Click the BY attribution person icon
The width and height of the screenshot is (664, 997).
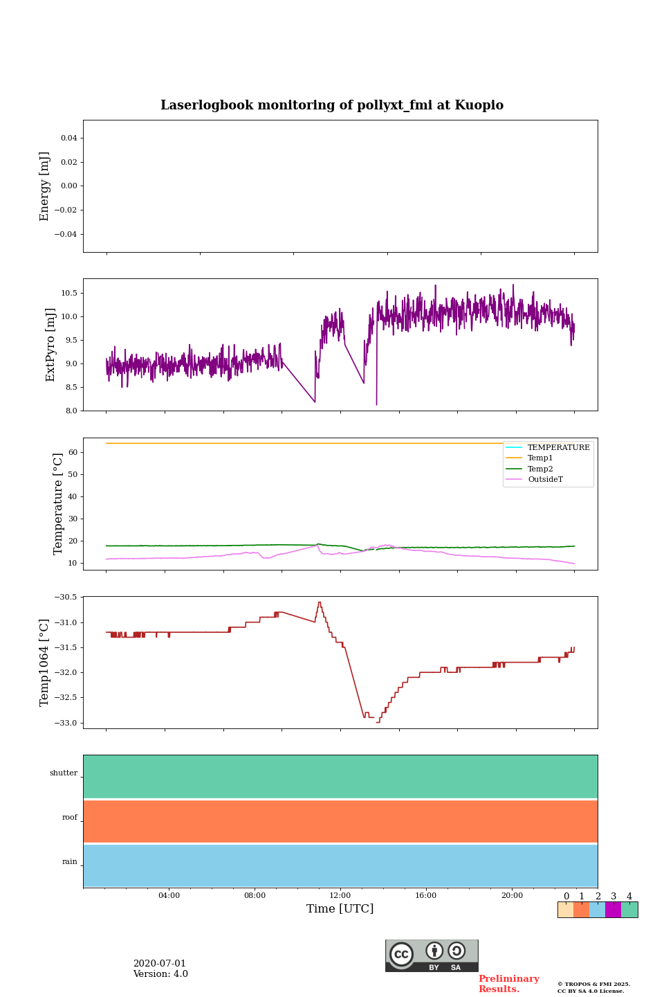tap(434, 951)
